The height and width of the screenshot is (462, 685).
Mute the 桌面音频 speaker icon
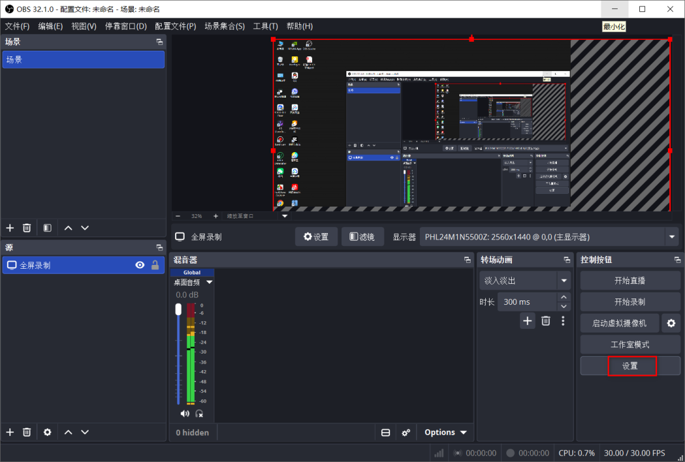click(x=185, y=413)
